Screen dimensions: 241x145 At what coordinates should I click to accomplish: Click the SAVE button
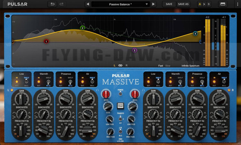tap(169, 4)
